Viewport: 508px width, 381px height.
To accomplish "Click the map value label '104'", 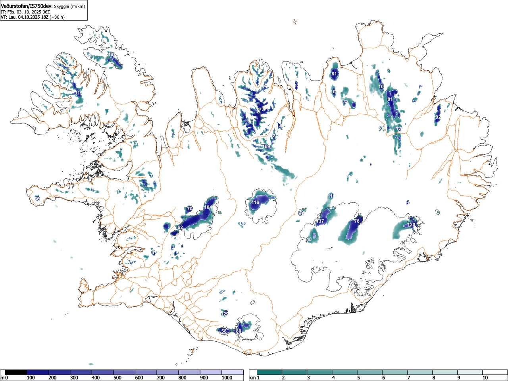I will (x=208, y=208).
